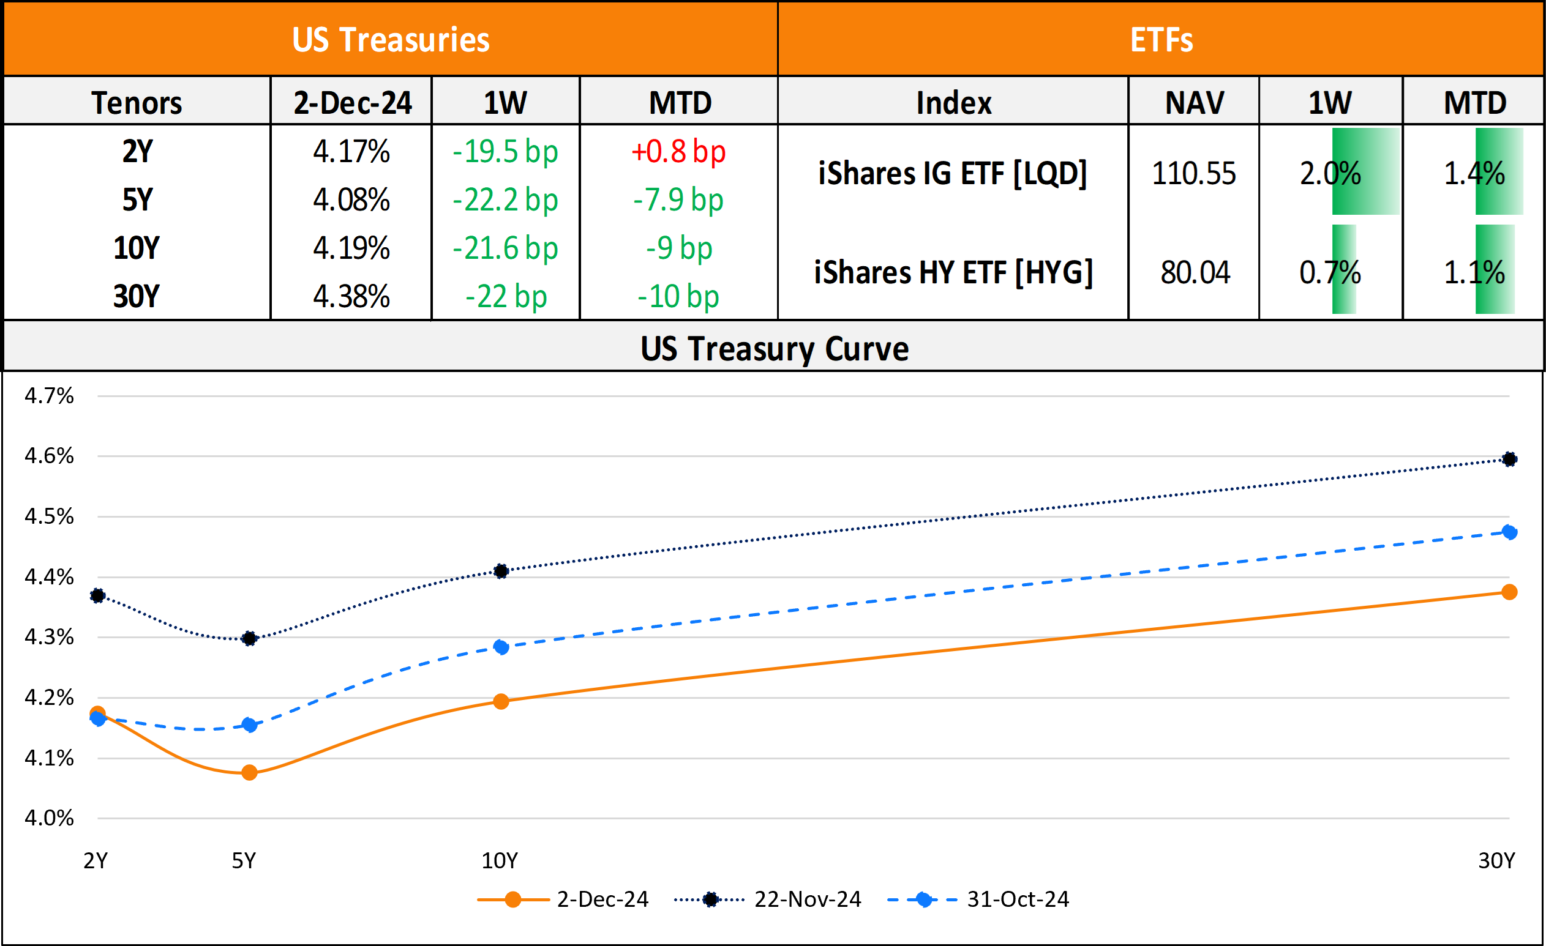Click the orange 30Y data point
Image resolution: width=1546 pixels, height=946 pixels.
pyautogui.click(x=1510, y=592)
